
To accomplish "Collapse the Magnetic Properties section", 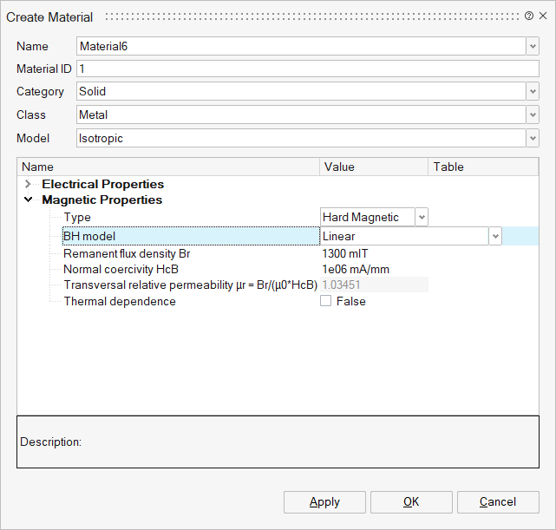I will point(29,200).
